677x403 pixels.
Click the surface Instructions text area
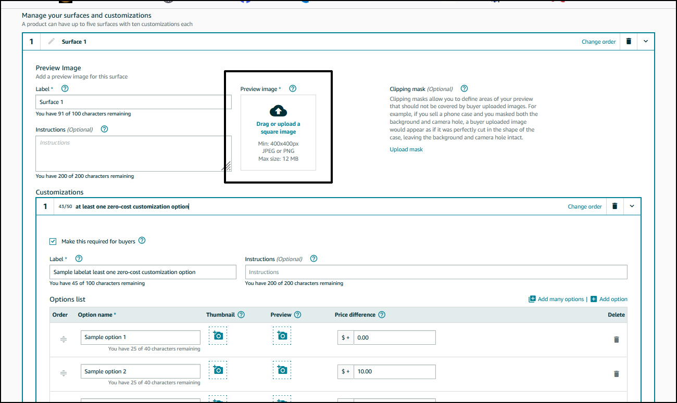pos(133,153)
